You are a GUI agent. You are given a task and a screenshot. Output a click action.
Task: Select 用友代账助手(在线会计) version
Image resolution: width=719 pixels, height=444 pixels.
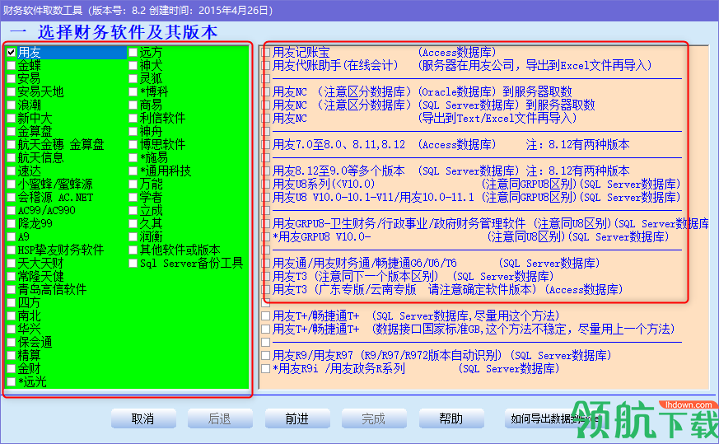tap(265, 66)
